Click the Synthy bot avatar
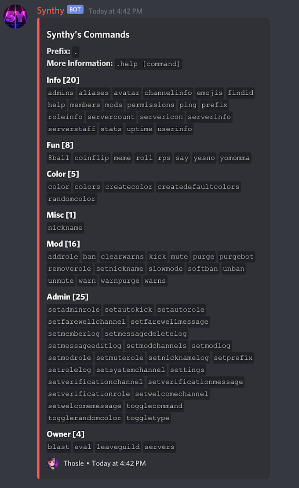This screenshot has width=299, height=488. [15, 17]
